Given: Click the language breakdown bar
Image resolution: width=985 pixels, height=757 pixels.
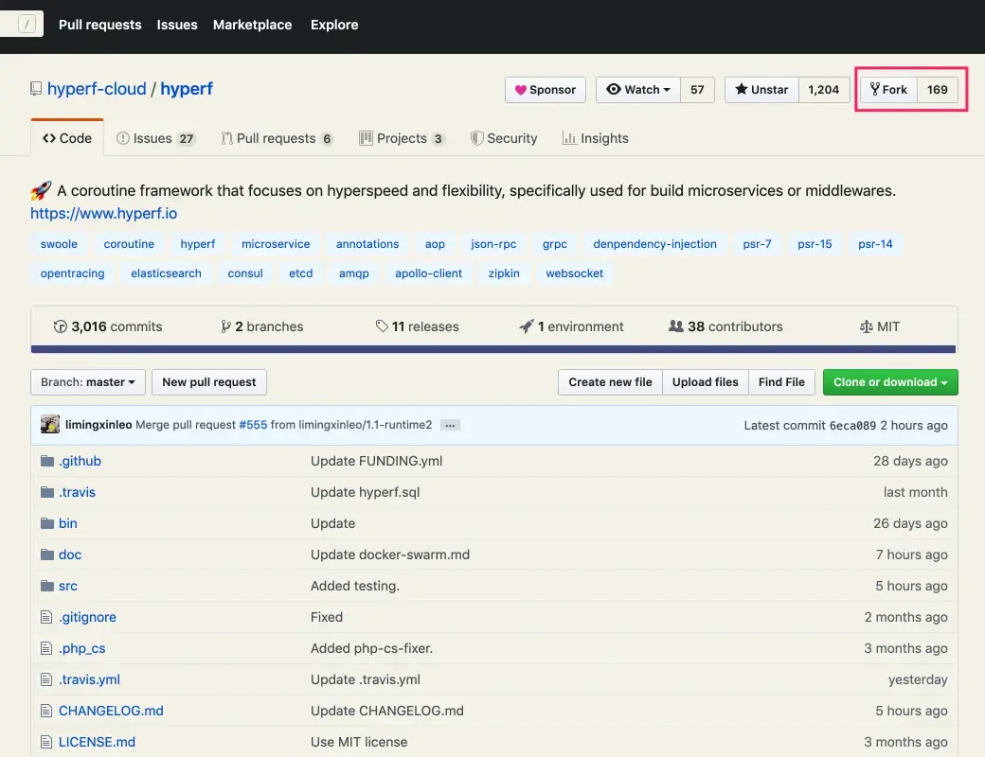Looking at the screenshot, I should tap(493, 349).
